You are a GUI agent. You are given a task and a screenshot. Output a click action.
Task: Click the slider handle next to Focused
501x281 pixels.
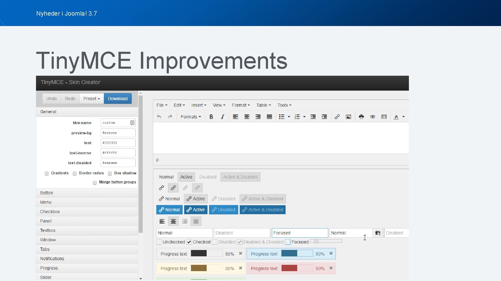pos(316,241)
